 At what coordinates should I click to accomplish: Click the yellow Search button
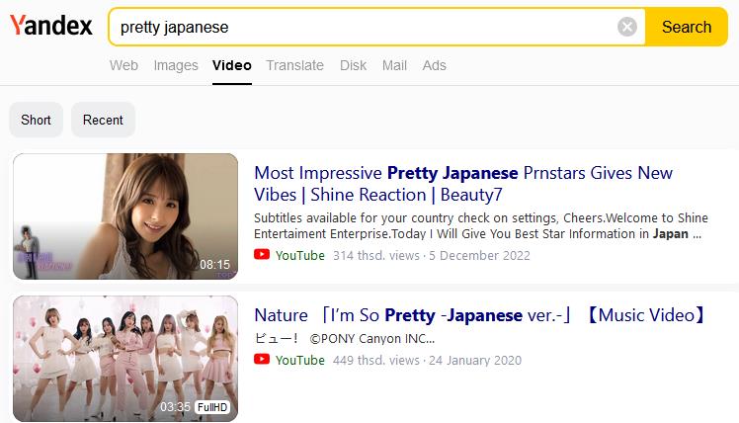[x=687, y=27]
